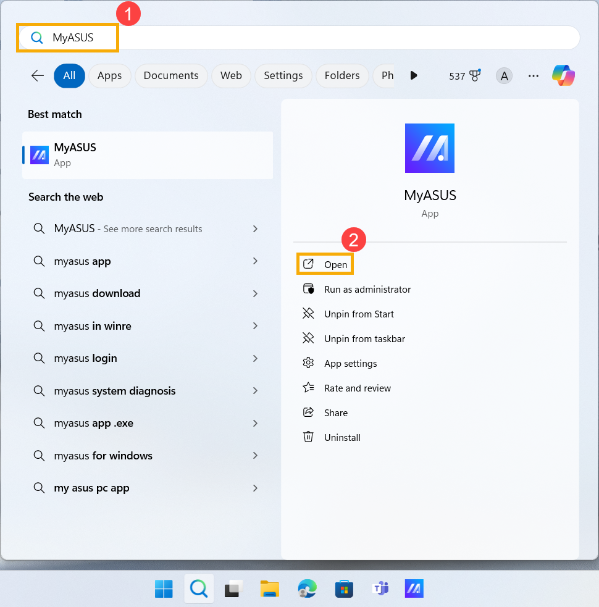Open the Windows Start button on taskbar
This screenshot has width=599, height=607.
tap(164, 589)
